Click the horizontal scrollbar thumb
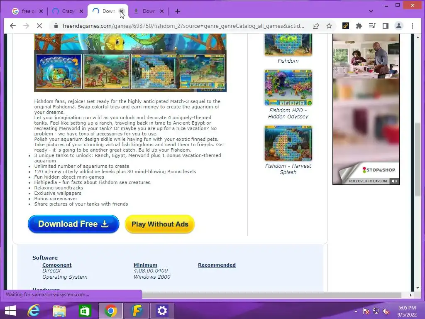This screenshot has width=425, height=319. [271, 295]
